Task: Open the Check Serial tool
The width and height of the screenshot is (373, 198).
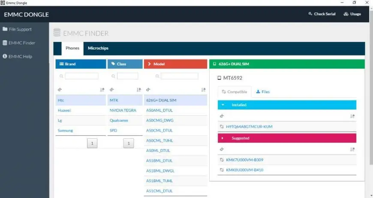Action: pos(322,14)
